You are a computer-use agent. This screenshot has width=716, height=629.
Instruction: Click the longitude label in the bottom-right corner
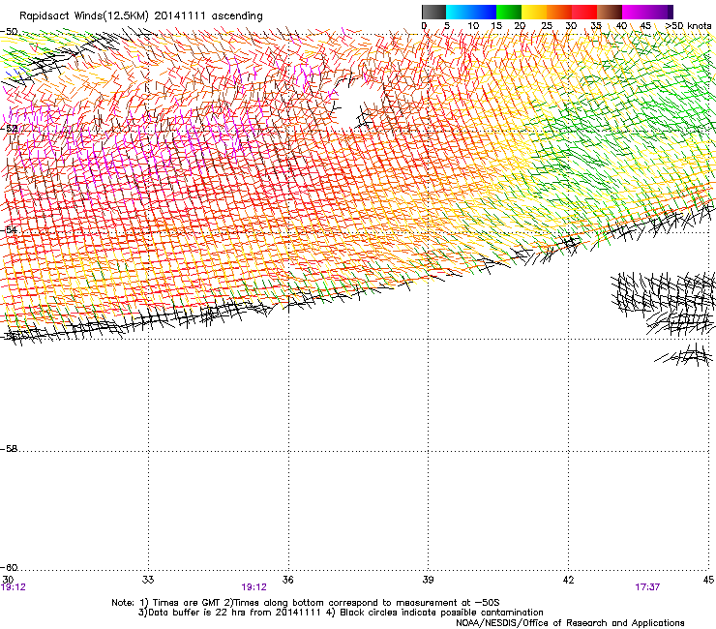[x=708, y=580]
